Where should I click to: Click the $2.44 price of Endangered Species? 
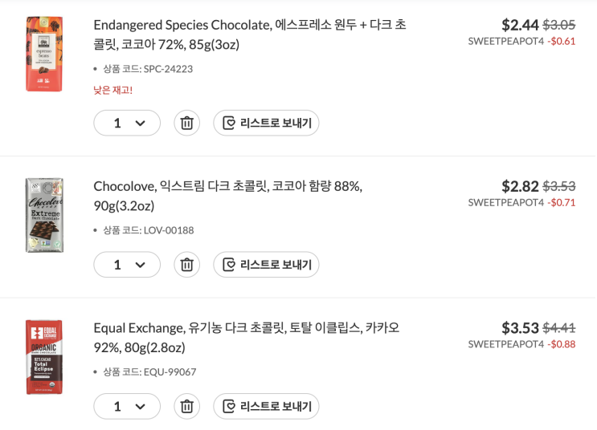520,25
